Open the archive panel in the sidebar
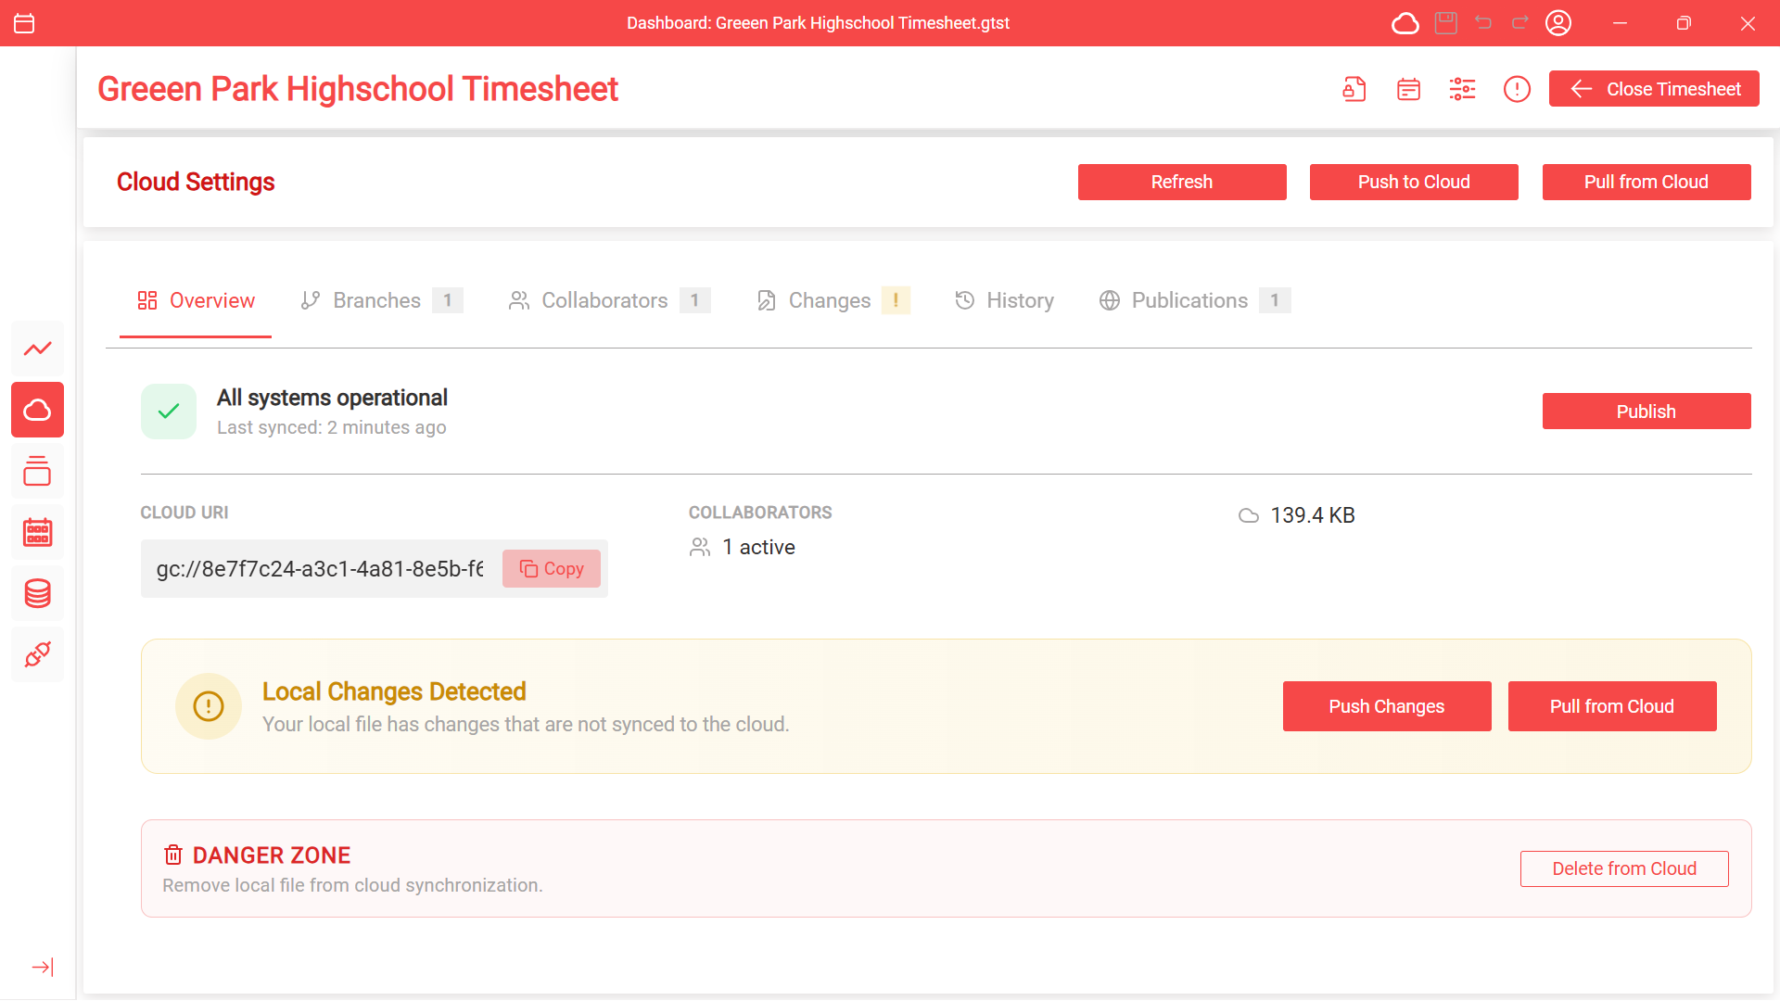 coord(37,471)
